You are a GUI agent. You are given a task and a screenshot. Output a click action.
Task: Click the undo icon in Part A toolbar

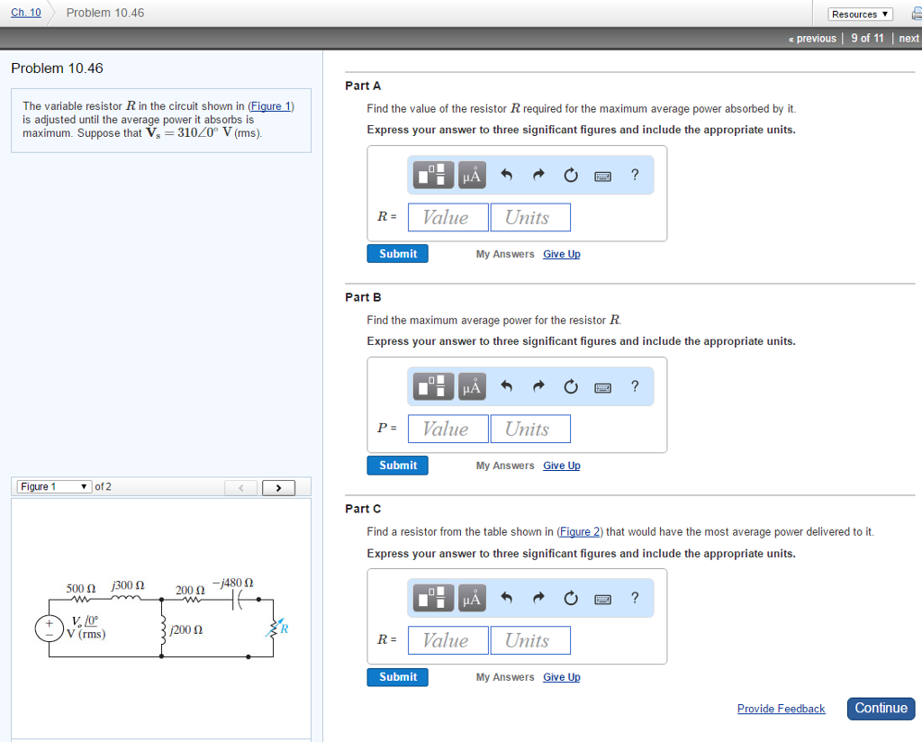506,175
